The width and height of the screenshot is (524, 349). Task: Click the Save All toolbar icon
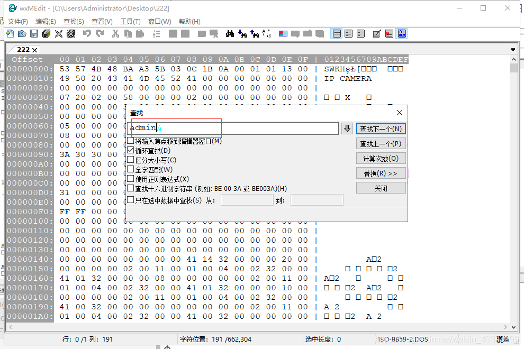pyautogui.click(x=46, y=34)
